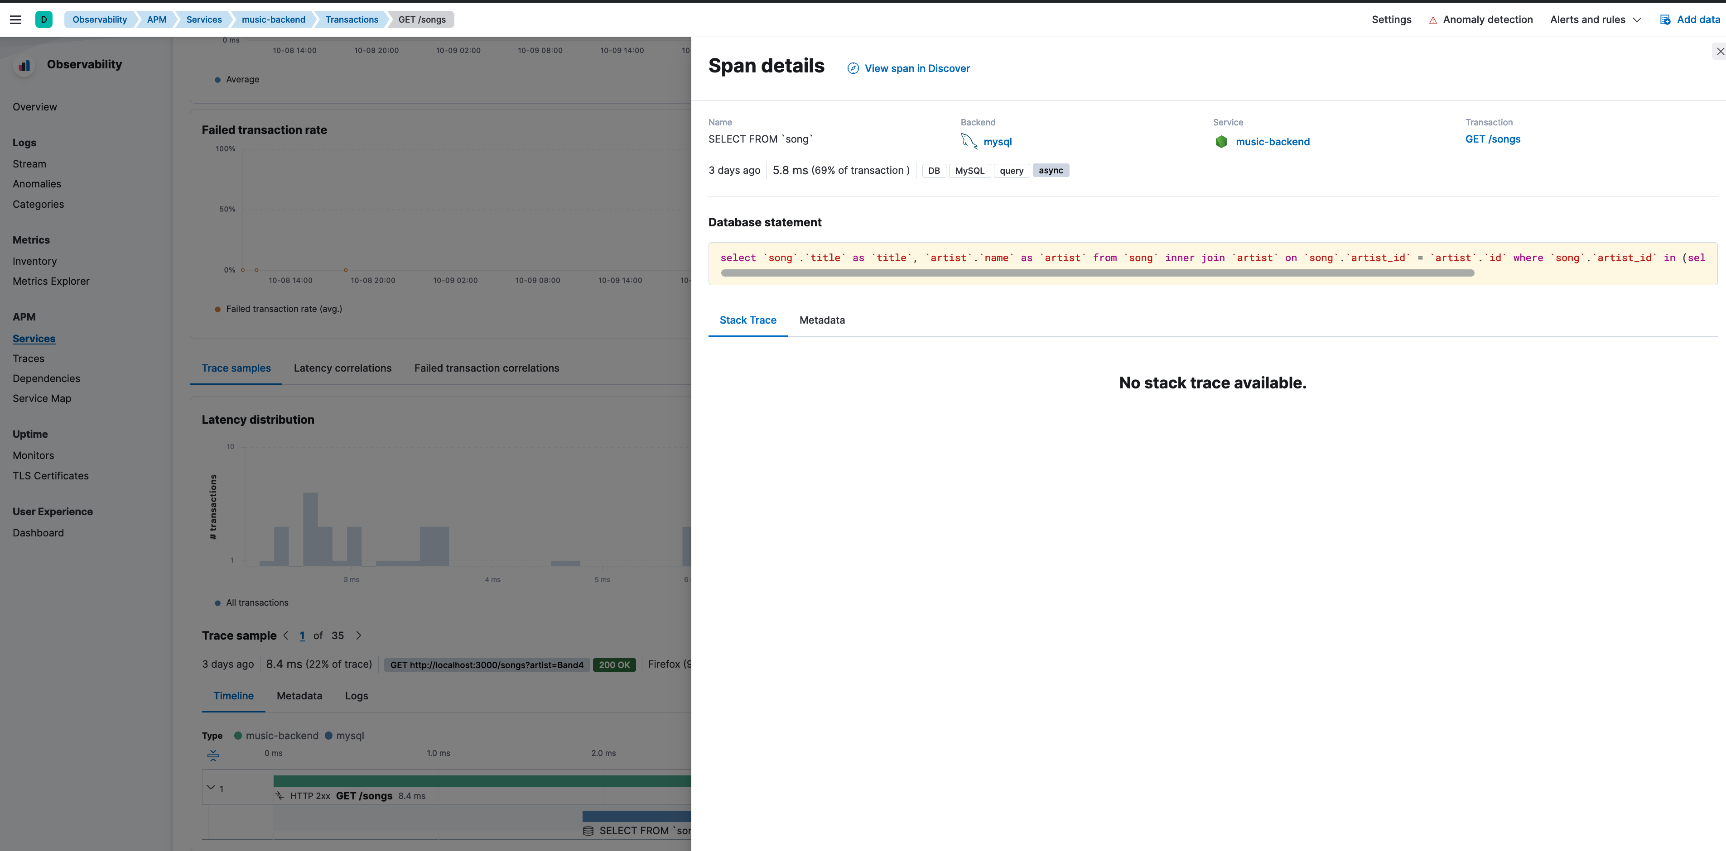
Task: Open TLS Certificates in the sidebar
Action: [51, 476]
